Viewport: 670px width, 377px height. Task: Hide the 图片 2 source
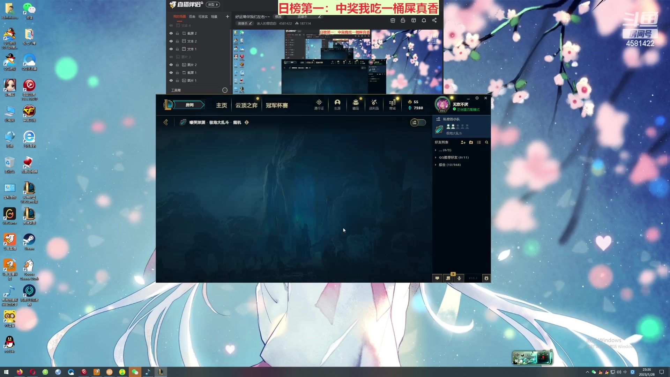pyautogui.click(x=171, y=65)
